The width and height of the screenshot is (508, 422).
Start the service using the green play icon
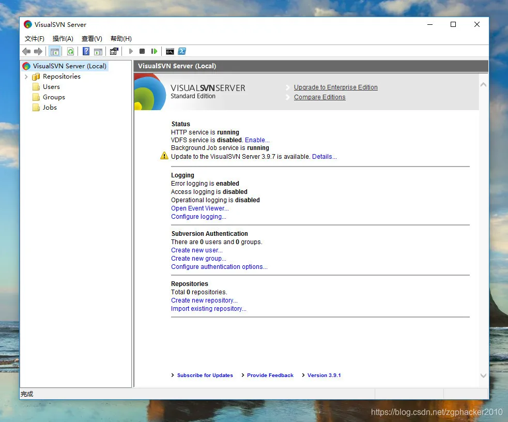tap(131, 51)
